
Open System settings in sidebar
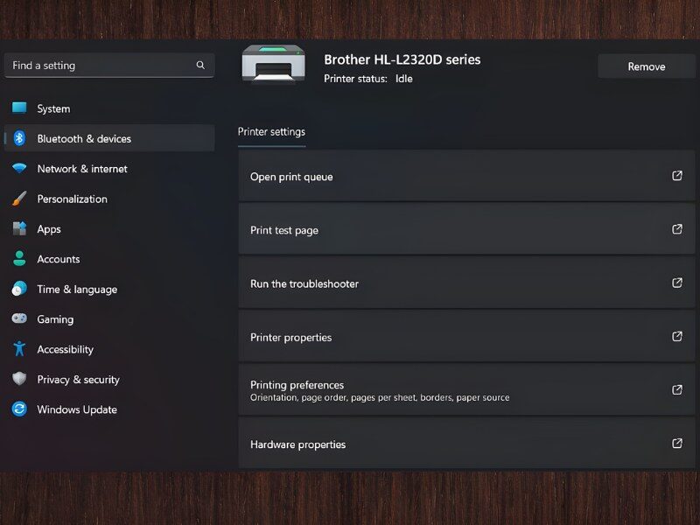(x=53, y=108)
